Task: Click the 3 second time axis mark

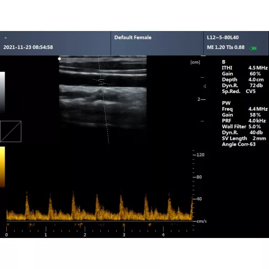Action: click(x=124, y=235)
